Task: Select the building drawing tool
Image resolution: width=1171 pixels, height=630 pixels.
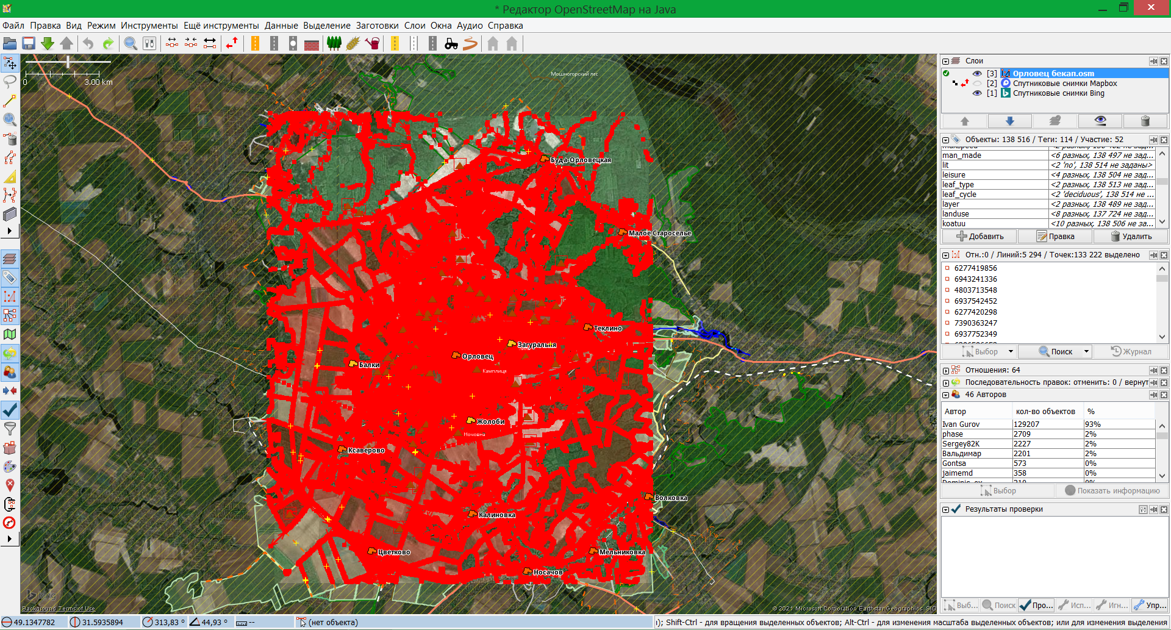Action: 10,214
